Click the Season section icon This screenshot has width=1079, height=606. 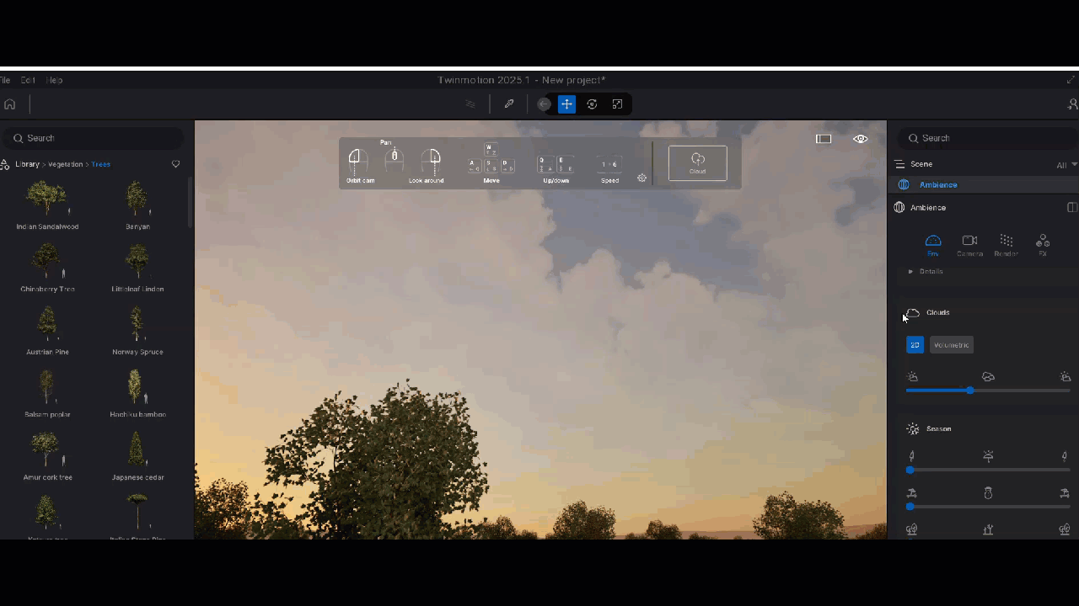(913, 429)
